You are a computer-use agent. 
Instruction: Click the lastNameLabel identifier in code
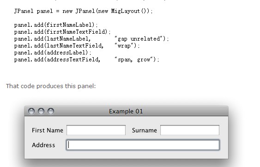67,39
